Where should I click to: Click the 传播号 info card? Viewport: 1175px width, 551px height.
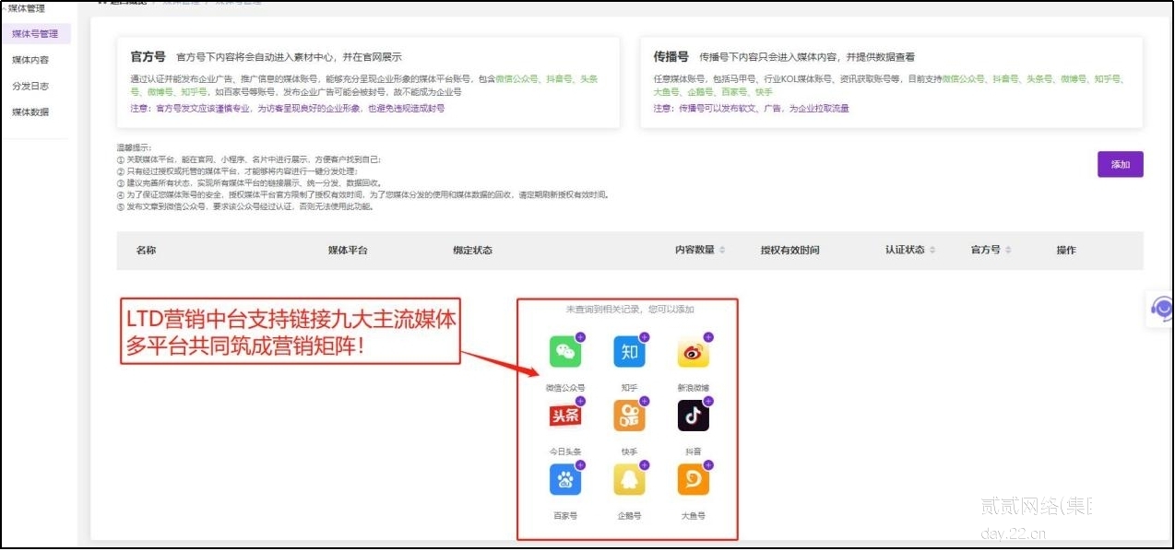890,82
